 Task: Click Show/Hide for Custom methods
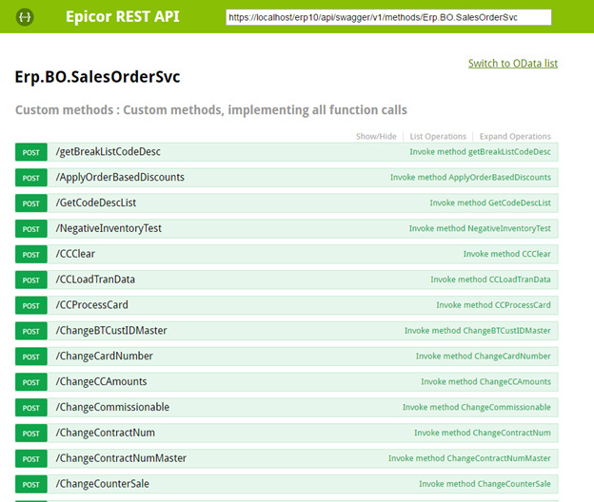(x=376, y=136)
